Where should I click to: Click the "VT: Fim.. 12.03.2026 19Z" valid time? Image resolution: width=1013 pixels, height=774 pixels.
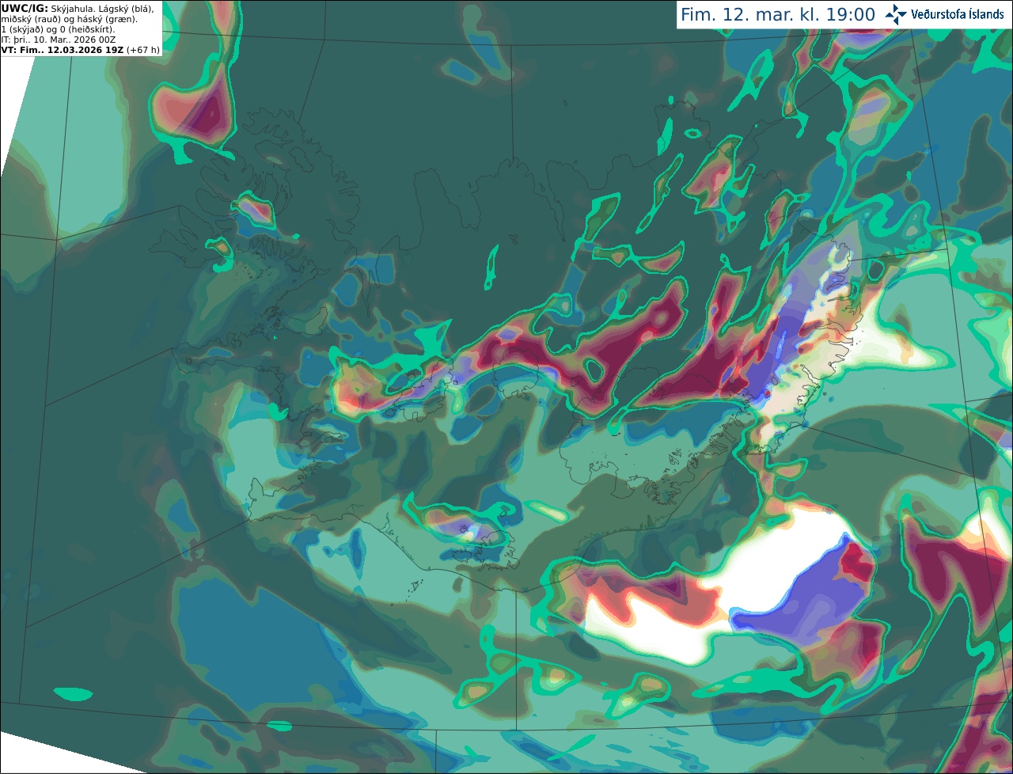[x=63, y=50]
